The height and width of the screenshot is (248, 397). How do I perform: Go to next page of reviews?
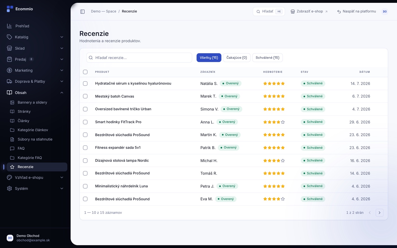[380, 213]
